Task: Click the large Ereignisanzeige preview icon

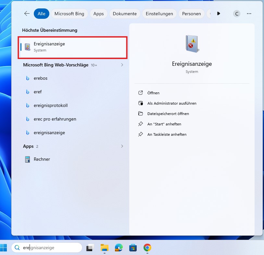Action: [192, 44]
